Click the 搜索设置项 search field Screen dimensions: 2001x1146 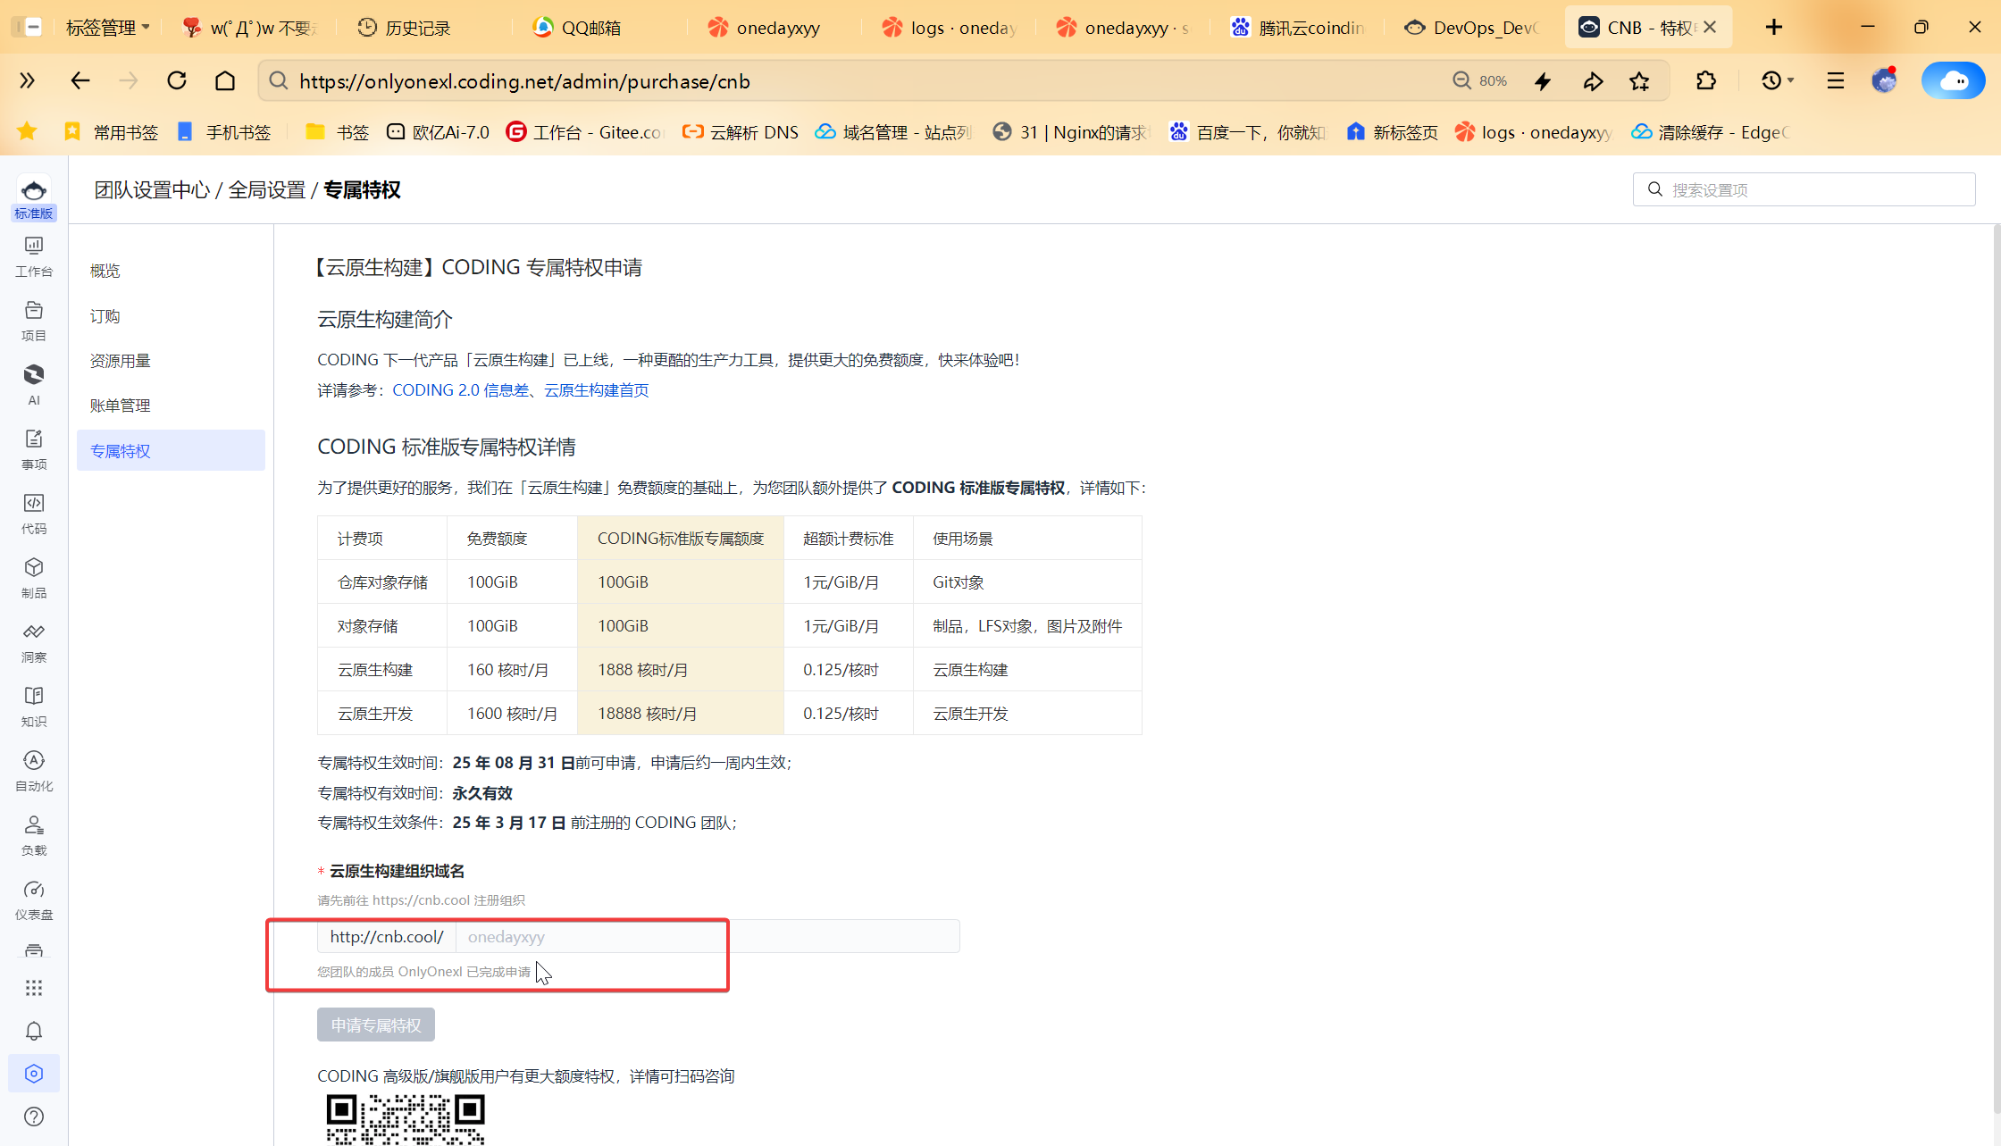pos(1804,189)
